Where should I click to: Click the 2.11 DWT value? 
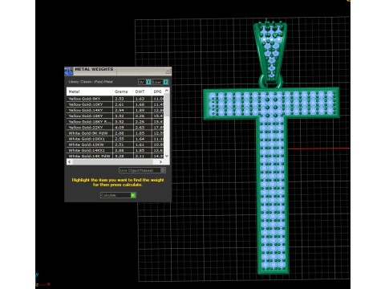(x=140, y=156)
